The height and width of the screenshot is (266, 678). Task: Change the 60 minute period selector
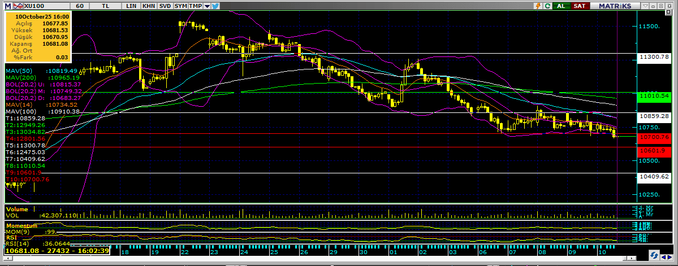(80, 5)
